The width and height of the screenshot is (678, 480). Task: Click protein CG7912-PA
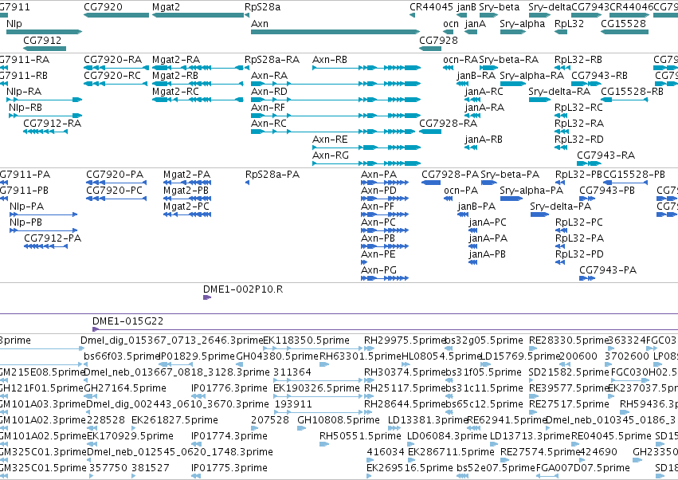click(x=53, y=238)
